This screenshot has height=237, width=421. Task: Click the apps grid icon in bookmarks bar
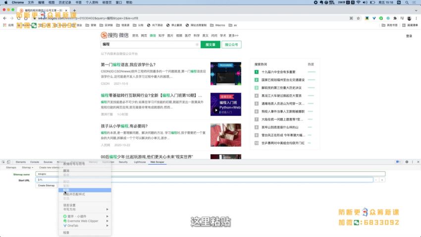(4, 25)
